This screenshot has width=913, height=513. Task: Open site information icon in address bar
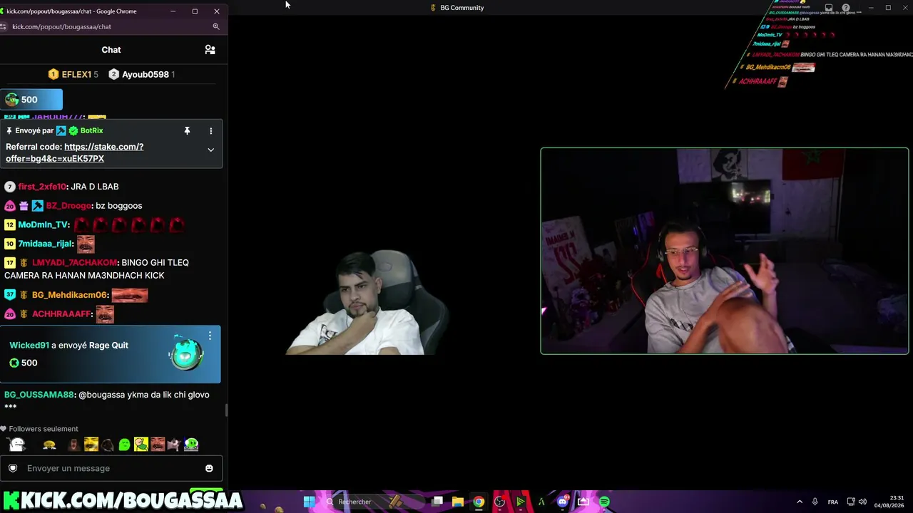(4, 27)
